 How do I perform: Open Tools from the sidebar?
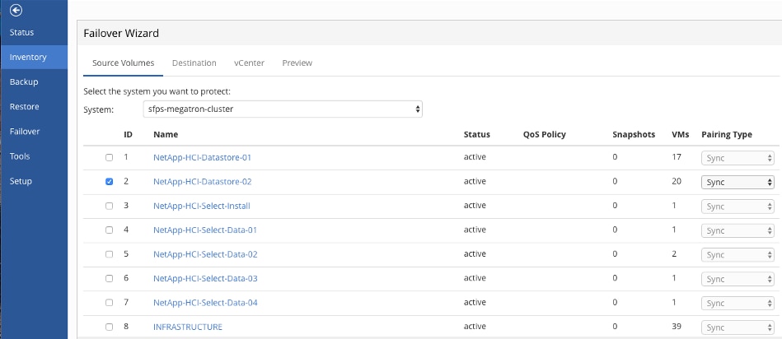pyautogui.click(x=20, y=156)
